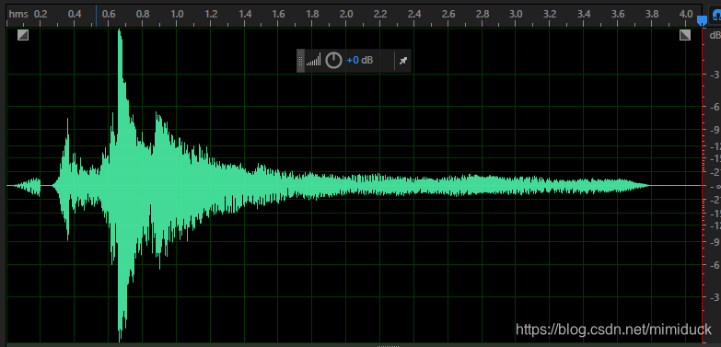Click the 3.6 mark on time ruler
This screenshot has height=347, width=721.
pyautogui.click(x=618, y=14)
